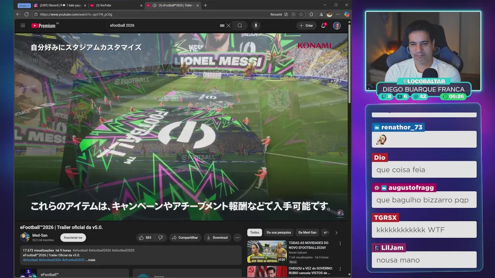
Task: Go back with the browser back arrow
Action: click(18, 14)
